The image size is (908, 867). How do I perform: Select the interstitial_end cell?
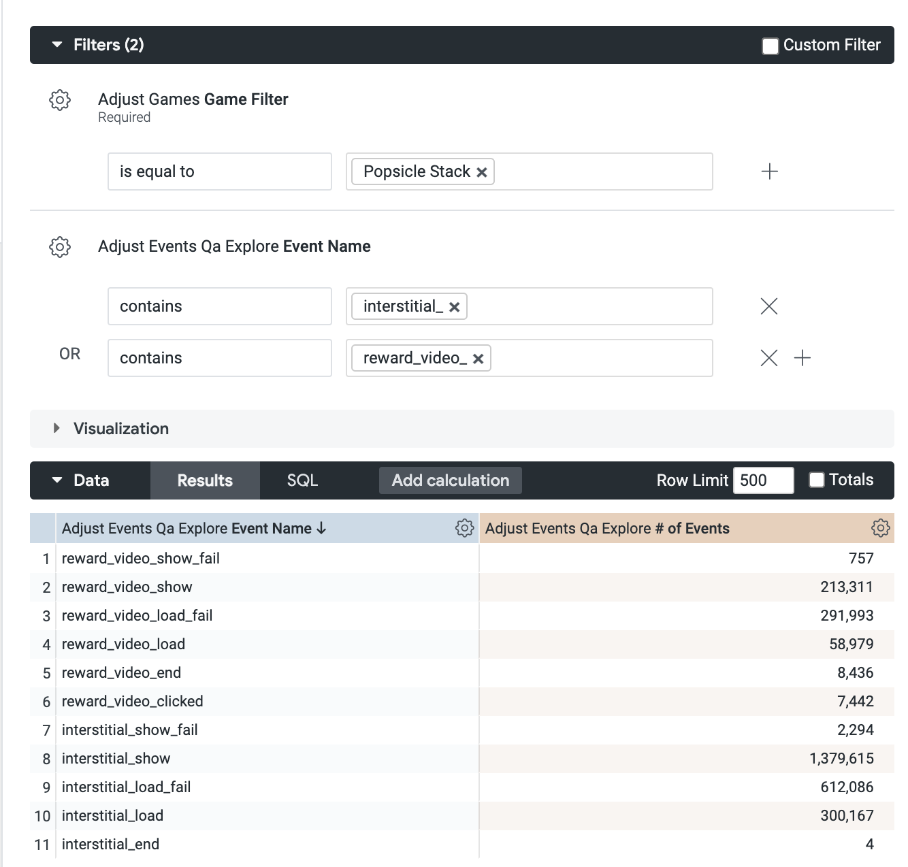coord(267,845)
